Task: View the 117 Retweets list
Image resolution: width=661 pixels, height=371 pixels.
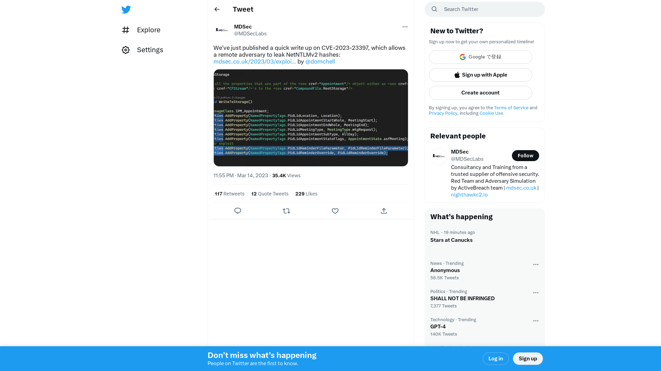Action: point(230,194)
